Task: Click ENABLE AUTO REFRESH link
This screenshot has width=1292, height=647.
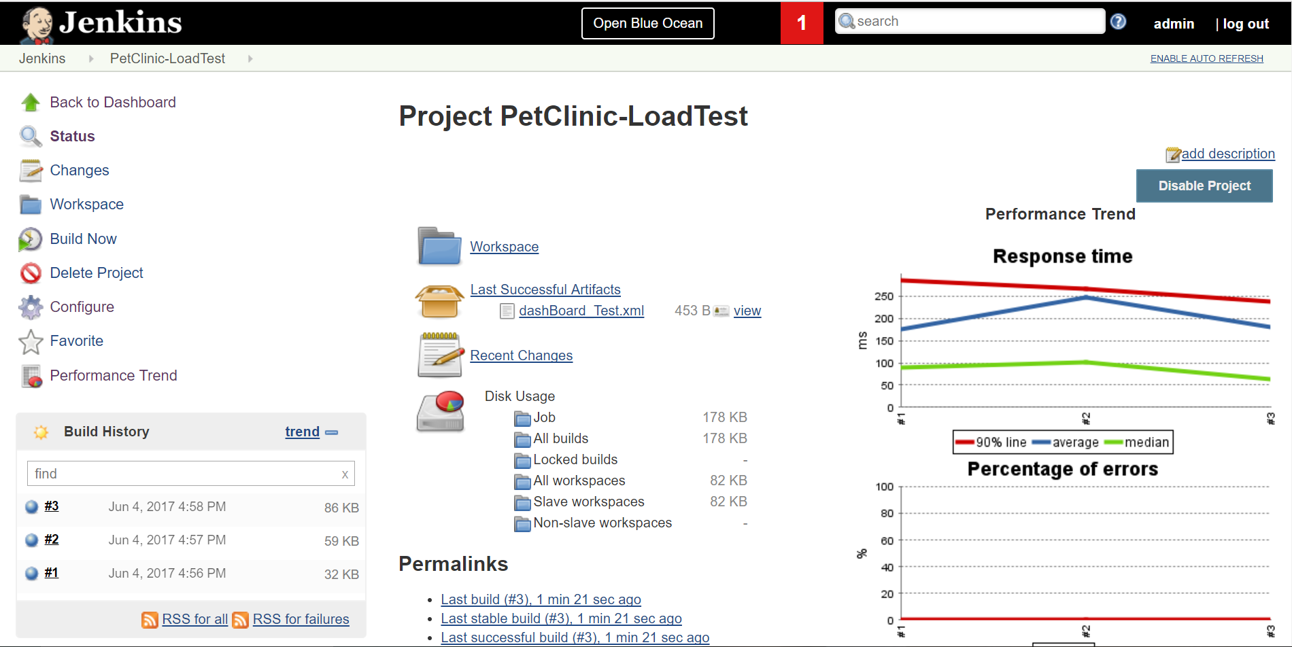Action: click(1206, 58)
